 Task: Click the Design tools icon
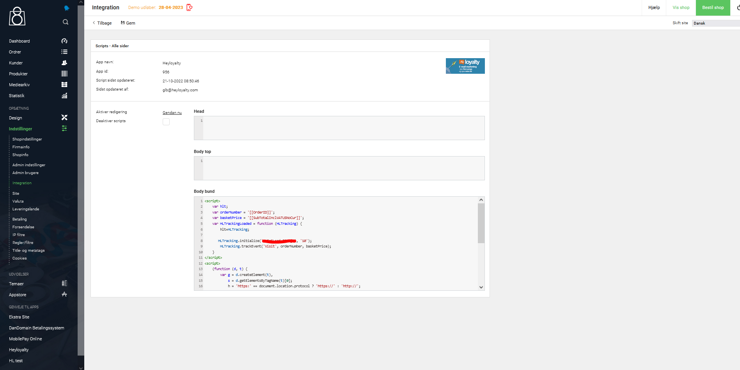[x=64, y=117]
